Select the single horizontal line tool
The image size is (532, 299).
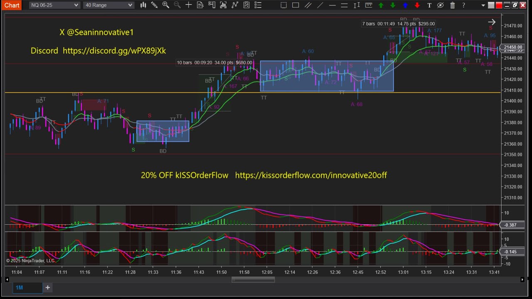click(332, 5)
